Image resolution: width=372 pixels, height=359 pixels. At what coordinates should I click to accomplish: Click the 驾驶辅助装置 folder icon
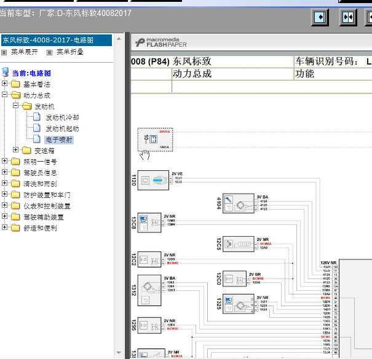(15, 217)
